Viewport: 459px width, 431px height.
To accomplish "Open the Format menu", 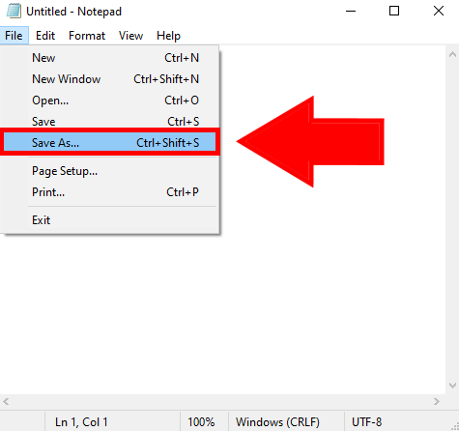I will coord(87,36).
